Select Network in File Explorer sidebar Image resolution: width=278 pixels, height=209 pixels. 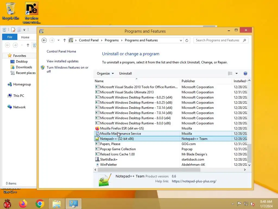[x=19, y=107]
